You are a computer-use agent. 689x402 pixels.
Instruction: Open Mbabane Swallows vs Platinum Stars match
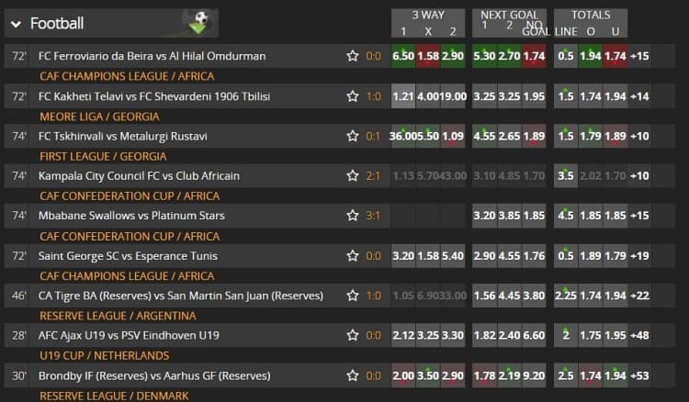point(131,216)
